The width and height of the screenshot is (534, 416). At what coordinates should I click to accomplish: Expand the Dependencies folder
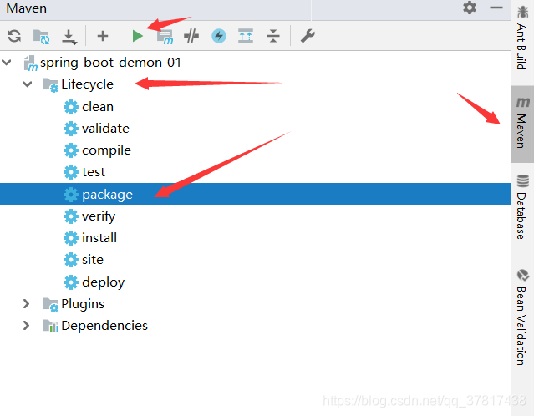(26, 326)
